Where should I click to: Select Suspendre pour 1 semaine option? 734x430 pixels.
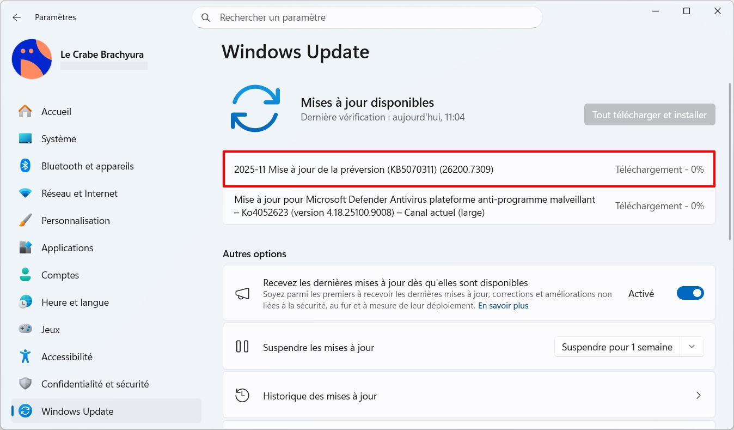(617, 347)
